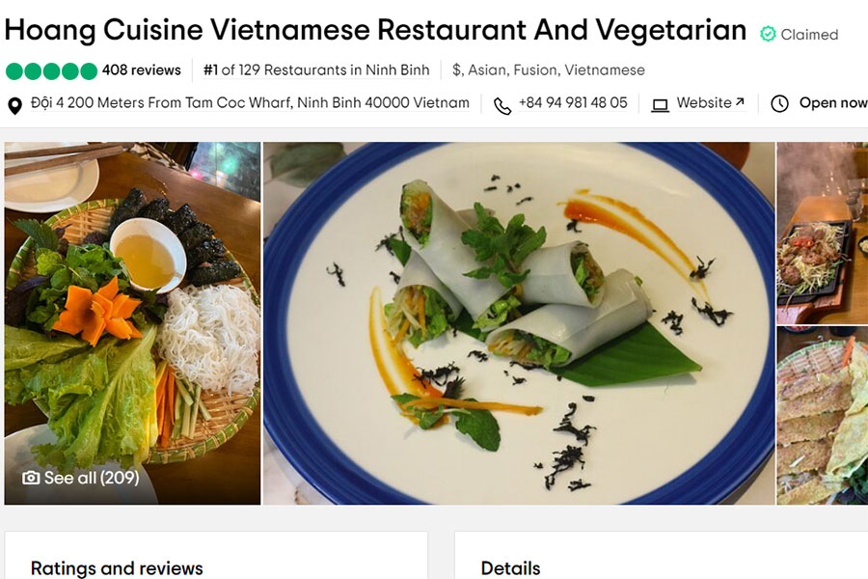Open the #1 of 129 Restaurants ranking link

(x=316, y=70)
